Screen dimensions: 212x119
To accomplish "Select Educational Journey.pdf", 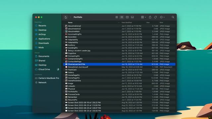I will [x=119, y=67].
